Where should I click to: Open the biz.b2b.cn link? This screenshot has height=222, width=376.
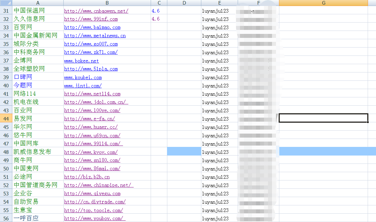coord(87,177)
